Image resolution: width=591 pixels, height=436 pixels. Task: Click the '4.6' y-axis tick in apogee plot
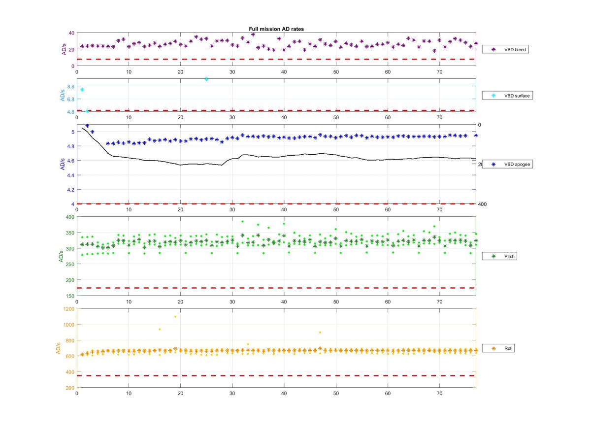[71, 161]
